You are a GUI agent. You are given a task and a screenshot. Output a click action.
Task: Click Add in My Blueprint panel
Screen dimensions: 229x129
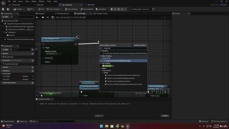coord(5,49)
